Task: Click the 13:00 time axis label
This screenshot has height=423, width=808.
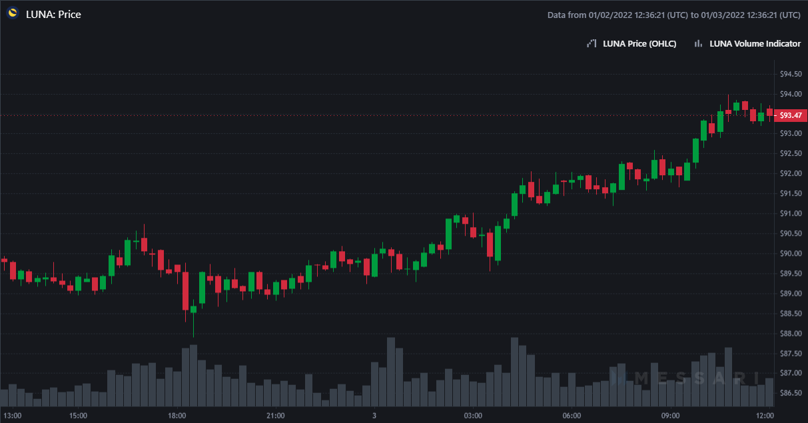Action: click(x=13, y=416)
